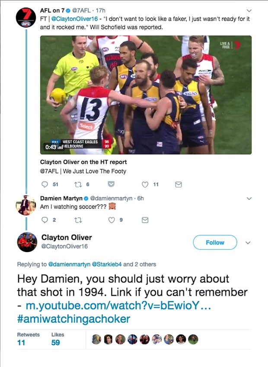268x367 pixels.
Task: Open the @ClaytonOliver16 mention in AFL tweet
Action: [x=74, y=19]
